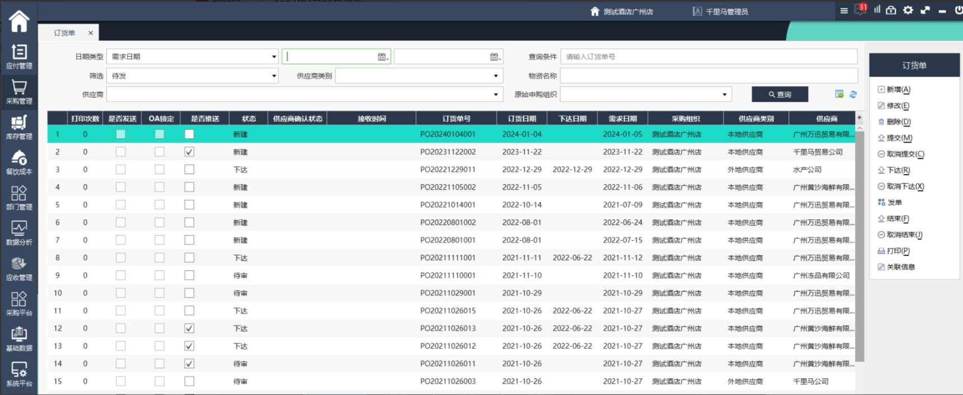The image size is (963, 395).
Task: Open the 筛选 dropdown showing 待发
Action: [x=273, y=76]
